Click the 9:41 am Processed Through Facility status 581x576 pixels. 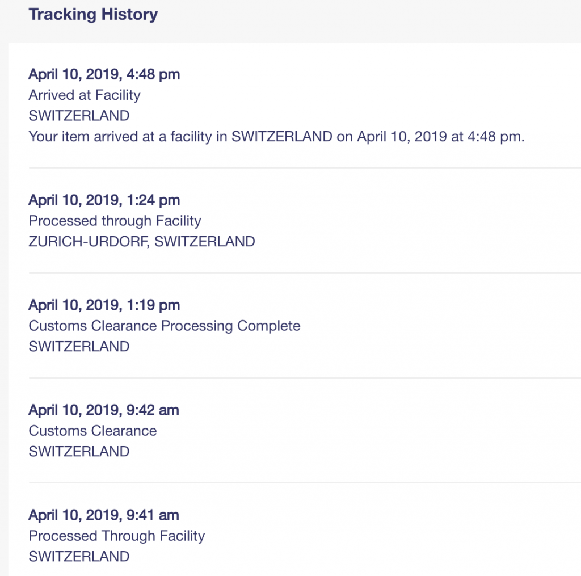[117, 536]
